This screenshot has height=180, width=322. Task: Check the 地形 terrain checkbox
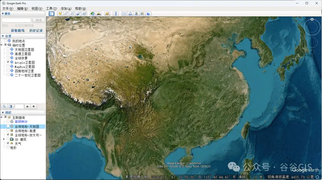coord(8,147)
